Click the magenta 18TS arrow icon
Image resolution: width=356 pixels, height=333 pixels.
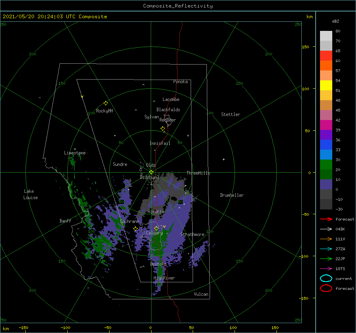[326, 269]
